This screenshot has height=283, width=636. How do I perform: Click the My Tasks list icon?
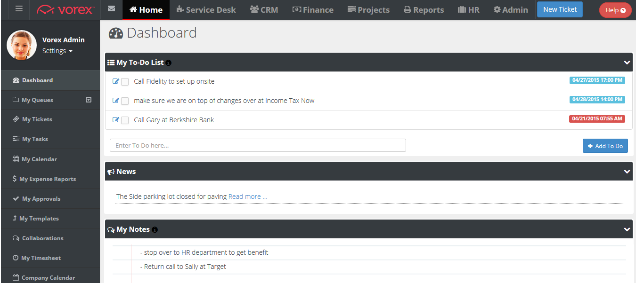[x=16, y=139]
